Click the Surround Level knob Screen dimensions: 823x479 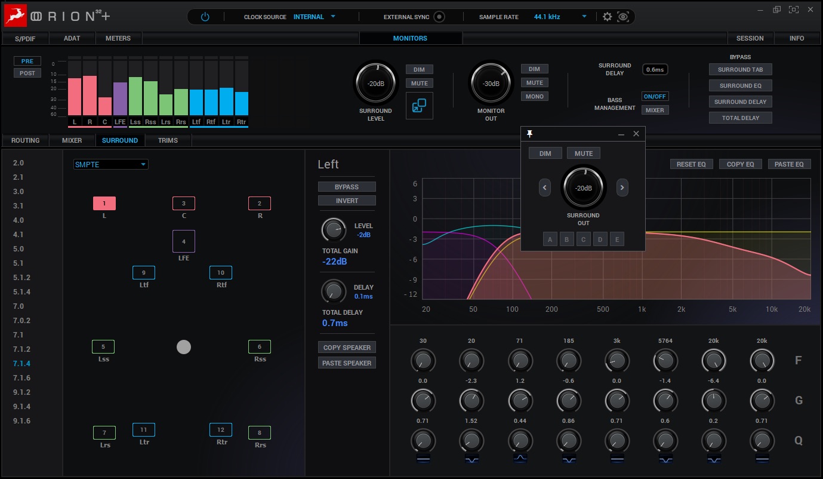pos(376,84)
